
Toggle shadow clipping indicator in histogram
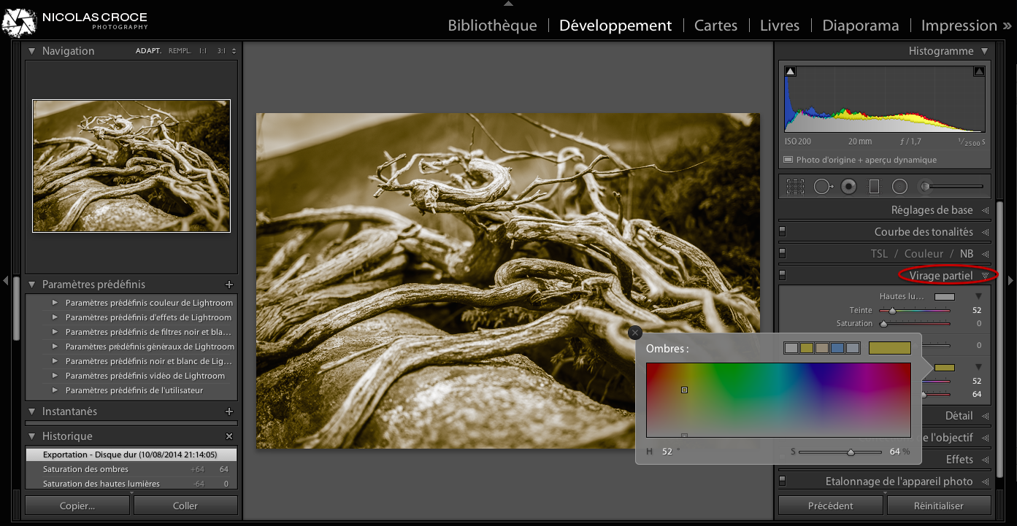[x=791, y=71]
